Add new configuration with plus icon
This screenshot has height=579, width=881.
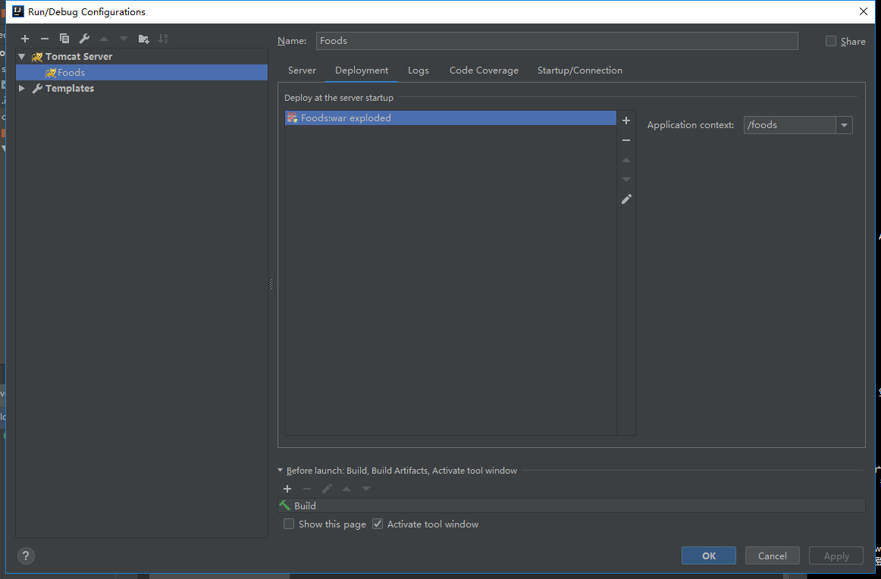pos(25,39)
